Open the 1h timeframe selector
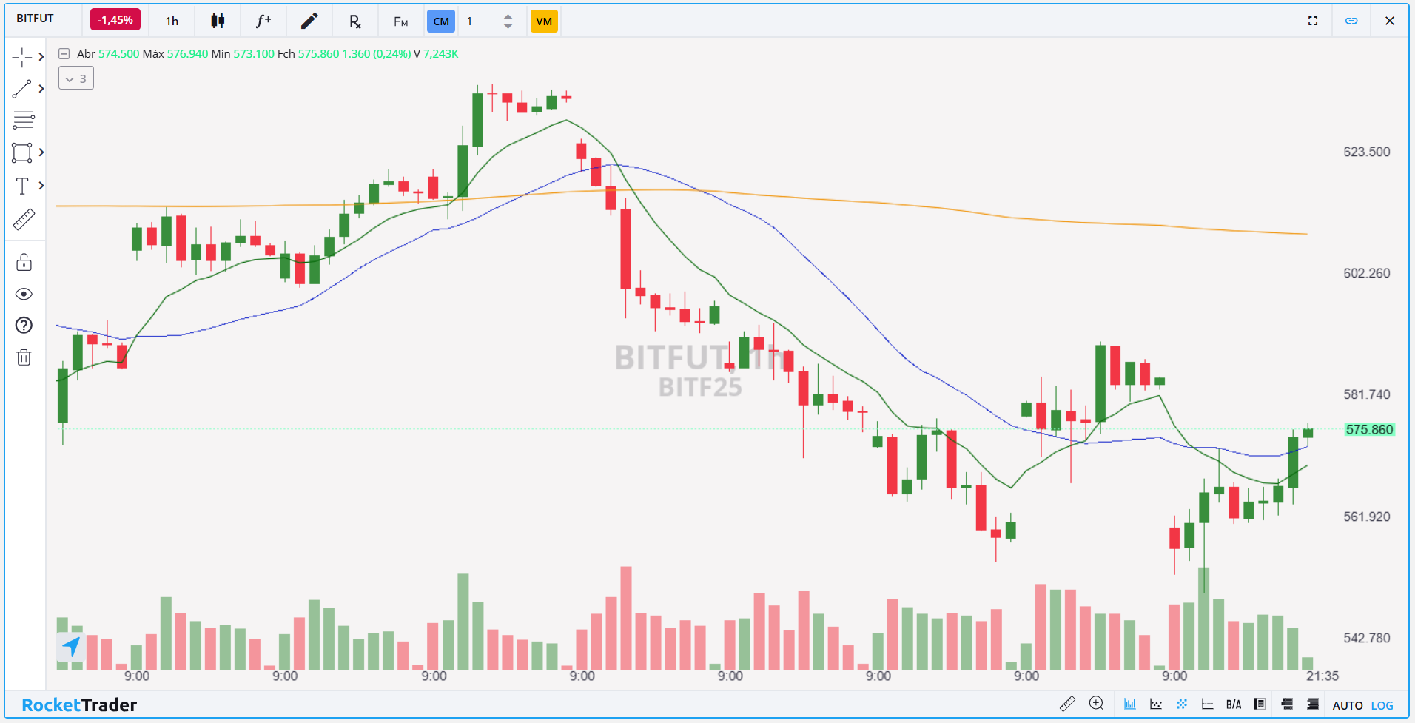The image size is (1415, 723). pos(172,21)
